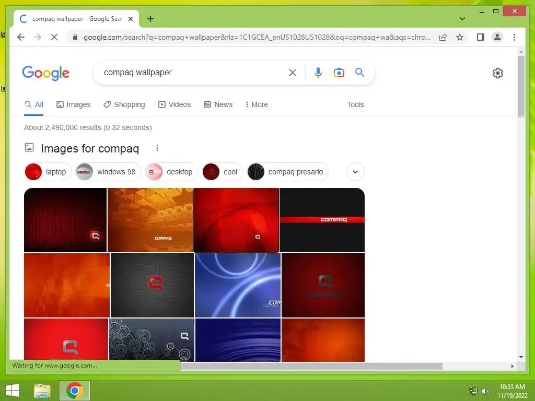
Task: Filter images by windows 98 chip
Action: (108, 172)
